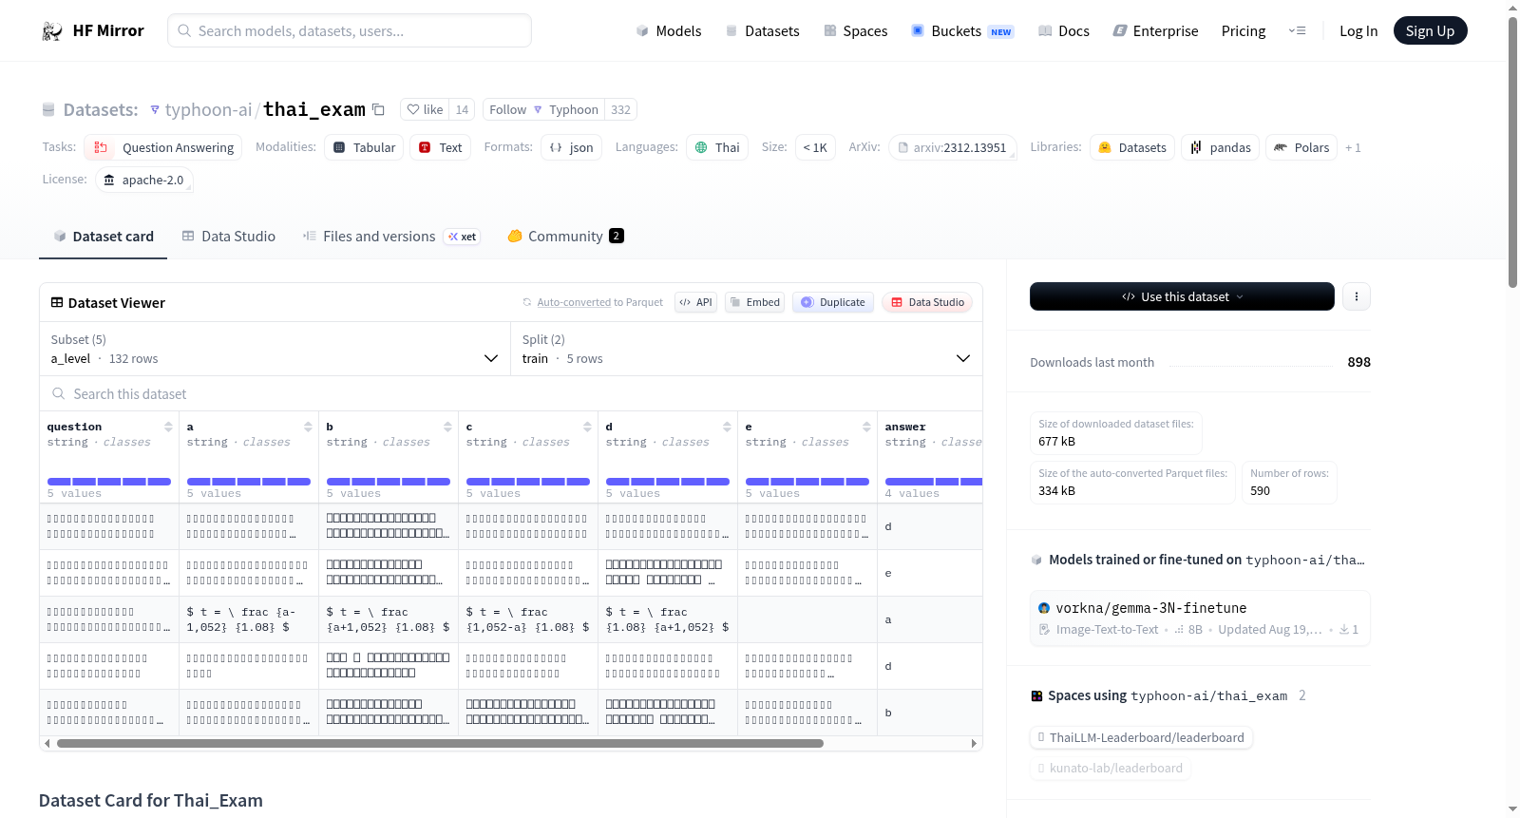
Task: Go to Spaces in the top navigation
Action: pos(855,30)
